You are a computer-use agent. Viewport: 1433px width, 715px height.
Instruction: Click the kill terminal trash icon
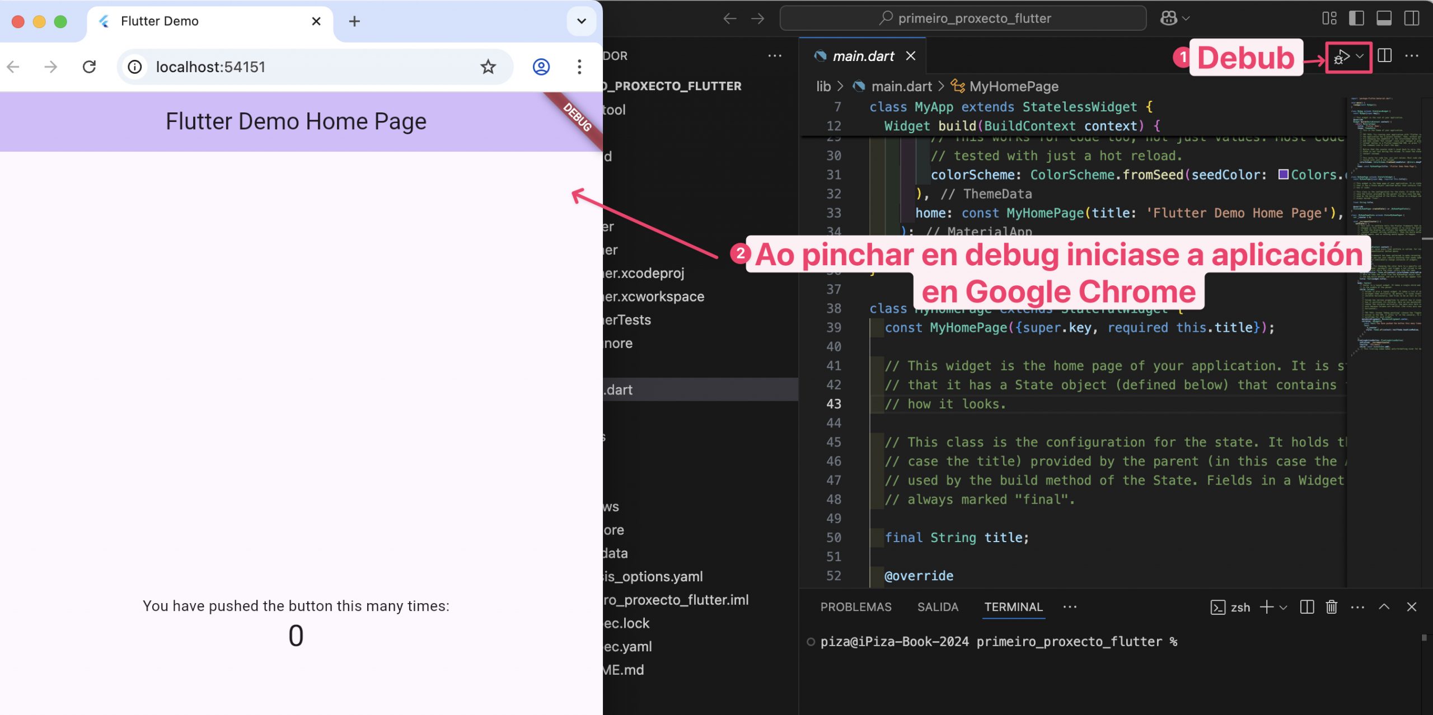[x=1331, y=607]
